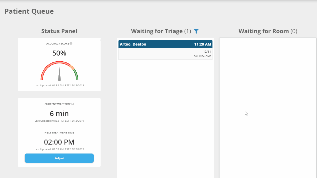Viewport: 317px width, 178px height.
Task: Click the Status Panel heading
Action: pos(59,31)
